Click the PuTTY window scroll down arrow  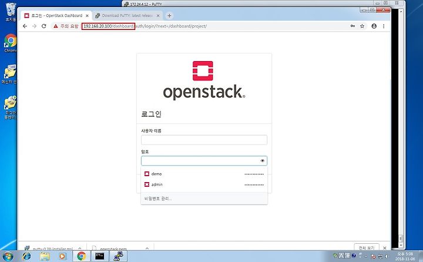401,246
